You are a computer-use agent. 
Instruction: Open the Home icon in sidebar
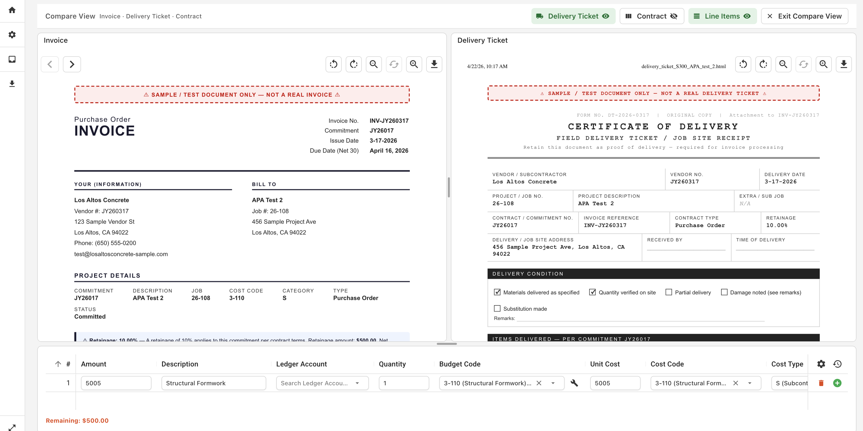[x=12, y=10]
